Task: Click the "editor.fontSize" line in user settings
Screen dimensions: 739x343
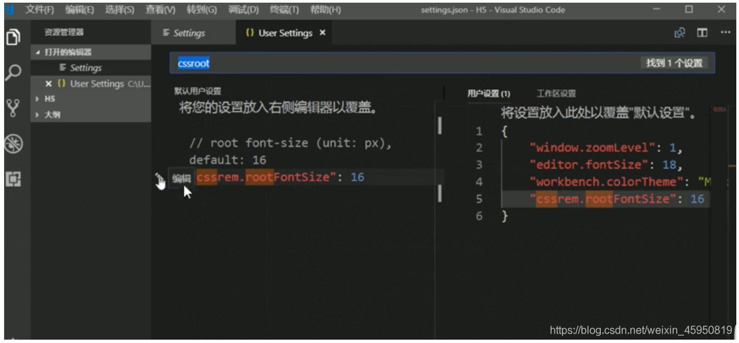Action: click(x=606, y=165)
